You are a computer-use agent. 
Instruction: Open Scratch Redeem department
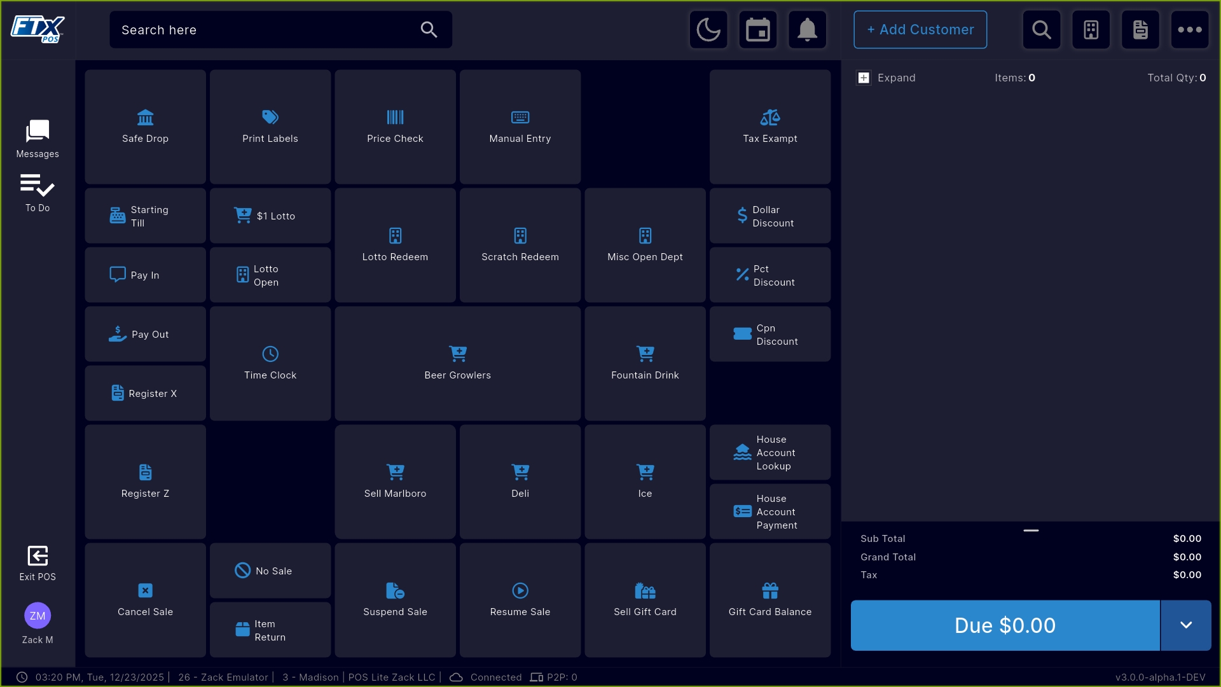coord(520,245)
